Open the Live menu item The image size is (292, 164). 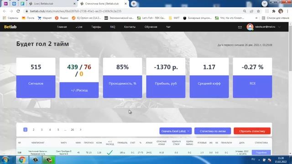79,27
